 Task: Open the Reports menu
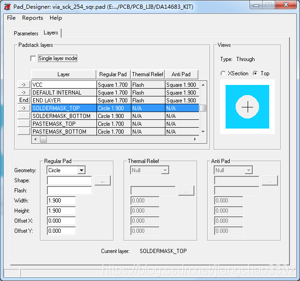pyautogui.click(x=33, y=18)
